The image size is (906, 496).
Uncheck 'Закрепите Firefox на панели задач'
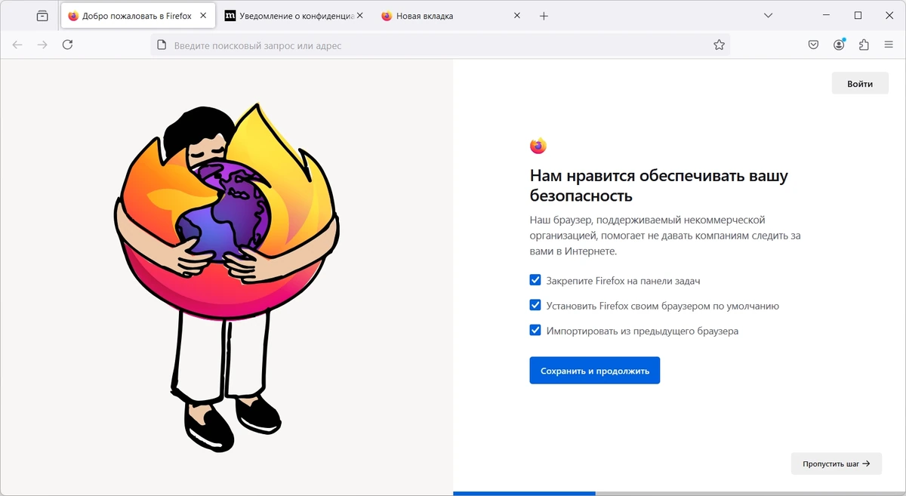(535, 280)
